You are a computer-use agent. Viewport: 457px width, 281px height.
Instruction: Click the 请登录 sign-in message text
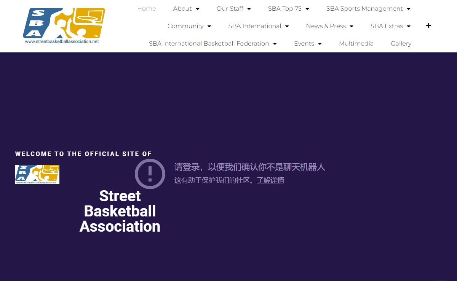[x=249, y=167]
